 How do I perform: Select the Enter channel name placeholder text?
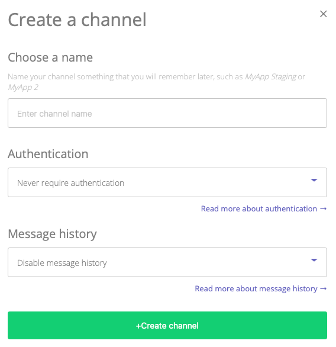54,114
